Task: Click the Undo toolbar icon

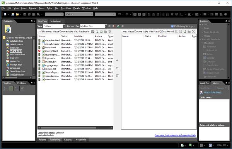Action: tap(119, 14)
